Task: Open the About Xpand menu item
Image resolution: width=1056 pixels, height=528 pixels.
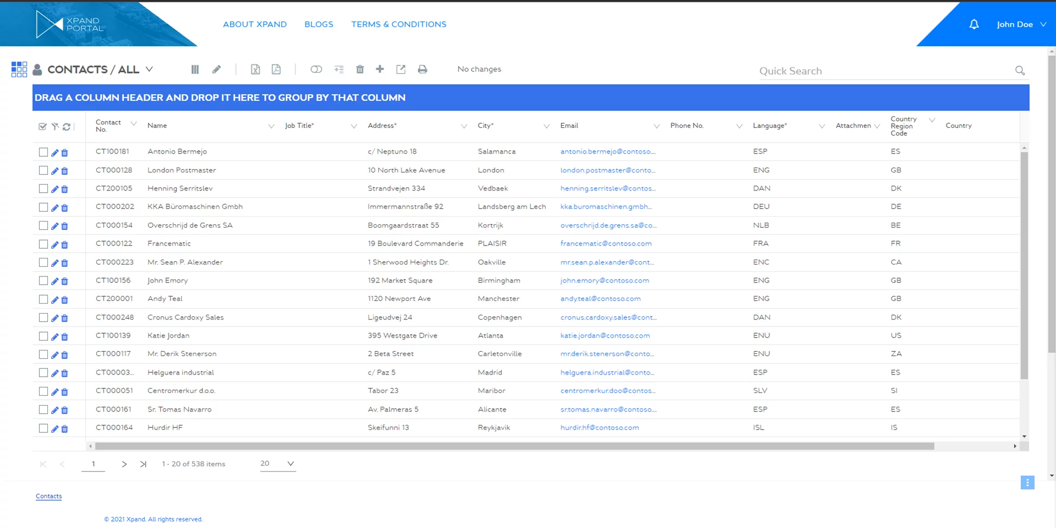Action: [255, 24]
